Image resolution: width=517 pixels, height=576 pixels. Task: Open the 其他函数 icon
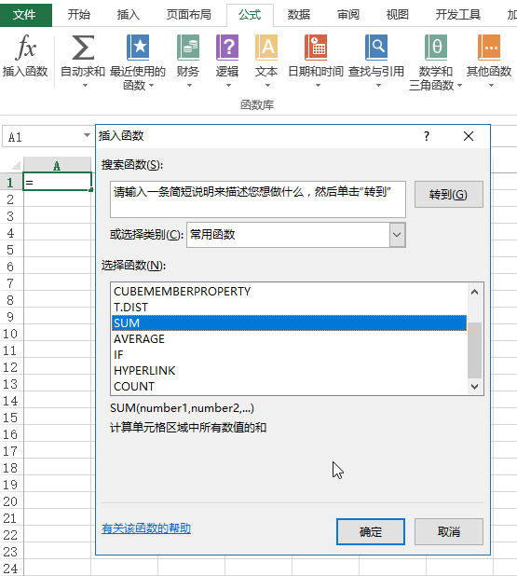[x=489, y=48]
